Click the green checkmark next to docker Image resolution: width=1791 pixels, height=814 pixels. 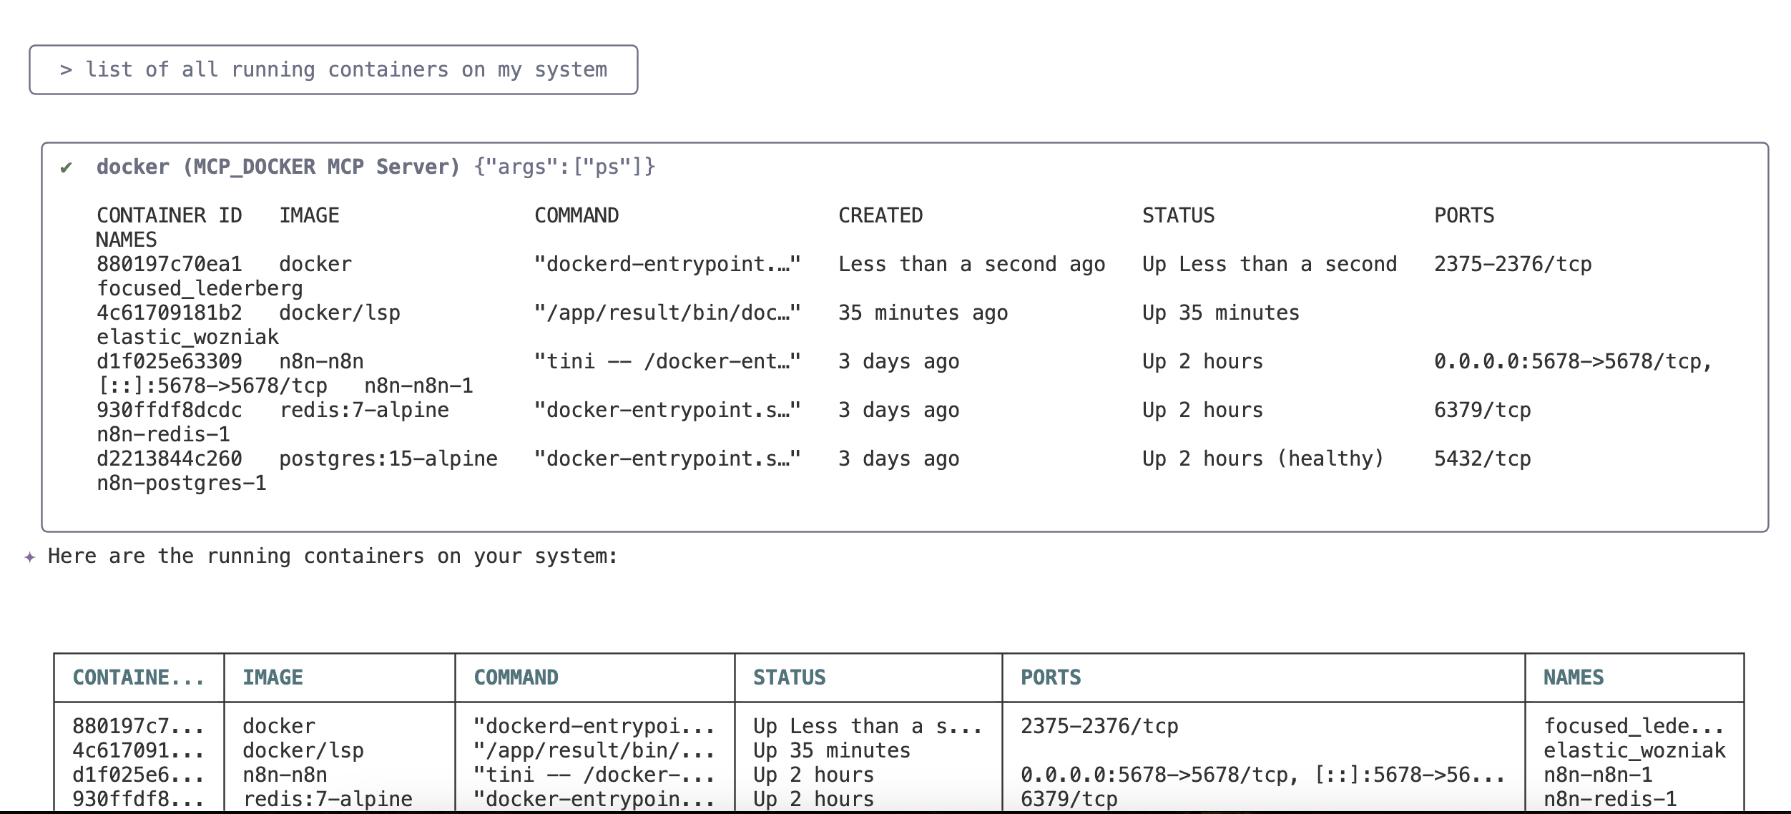tap(67, 167)
